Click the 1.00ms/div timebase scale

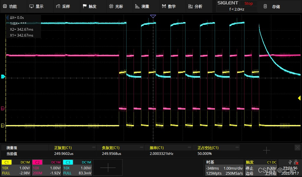click(x=233, y=168)
